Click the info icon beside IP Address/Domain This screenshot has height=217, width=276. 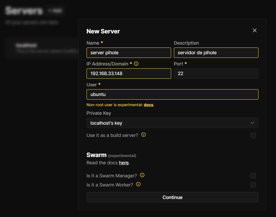[x=136, y=64]
